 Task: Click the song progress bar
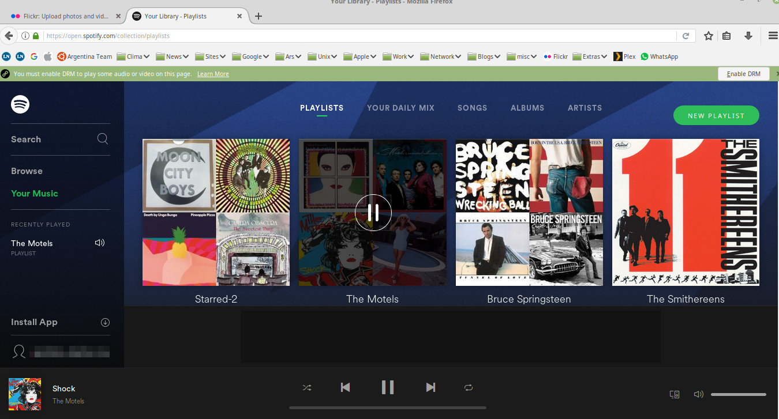click(388, 407)
